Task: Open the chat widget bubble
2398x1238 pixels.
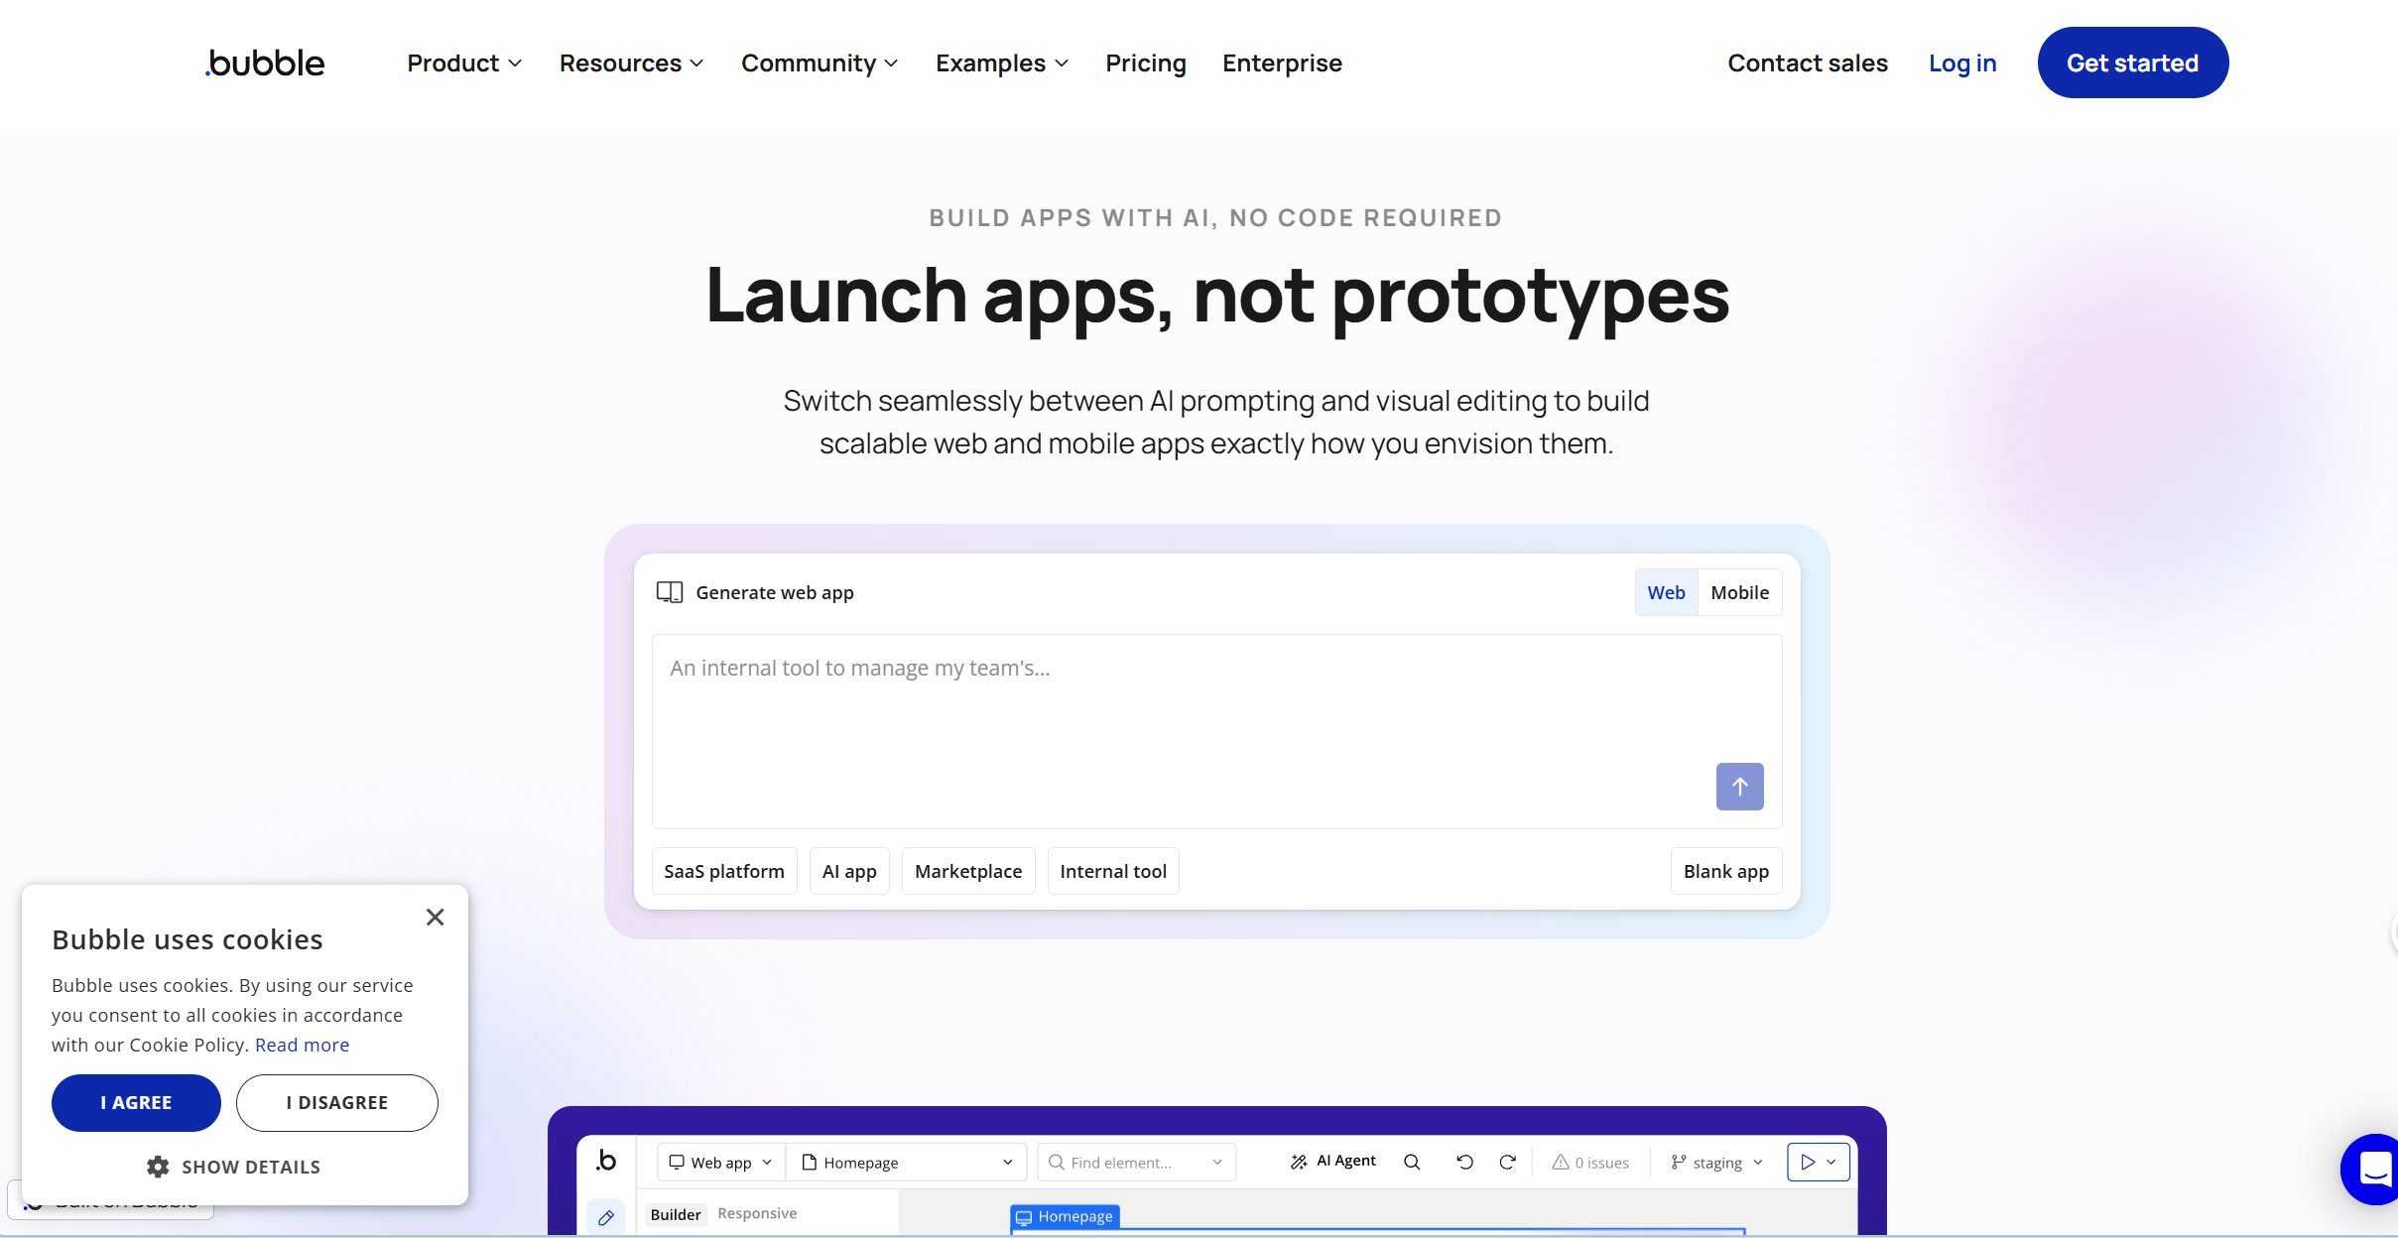Action: click(x=2373, y=1169)
